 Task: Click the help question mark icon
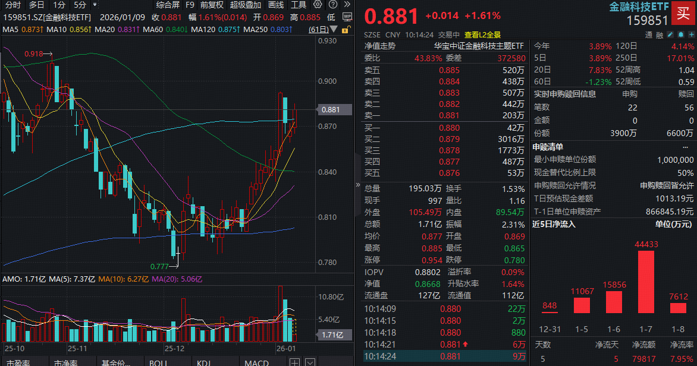pos(332,5)
